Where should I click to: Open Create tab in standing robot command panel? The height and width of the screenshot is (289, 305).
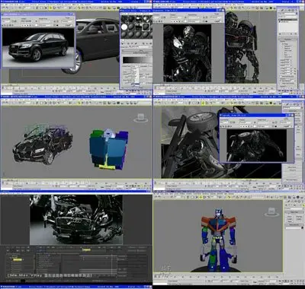click(281, 11)
